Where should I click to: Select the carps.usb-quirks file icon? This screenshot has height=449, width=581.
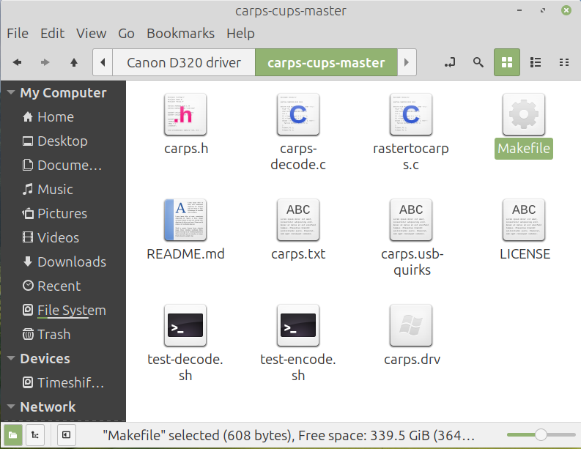(411, 220)
